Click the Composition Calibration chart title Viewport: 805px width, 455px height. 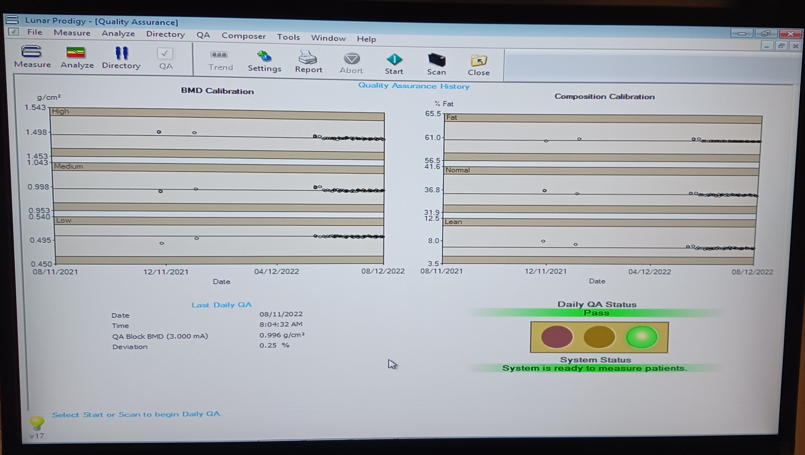(604, 96)
